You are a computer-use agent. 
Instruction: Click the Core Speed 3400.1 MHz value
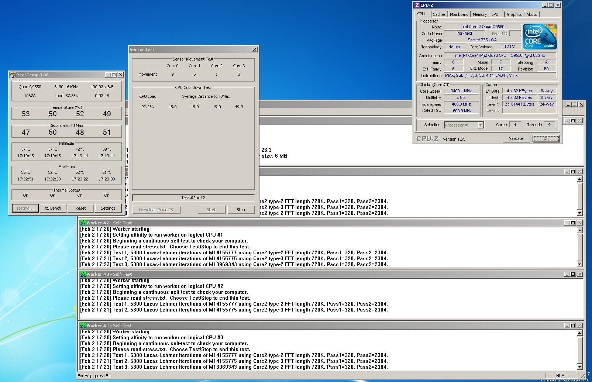click(461, 91)
